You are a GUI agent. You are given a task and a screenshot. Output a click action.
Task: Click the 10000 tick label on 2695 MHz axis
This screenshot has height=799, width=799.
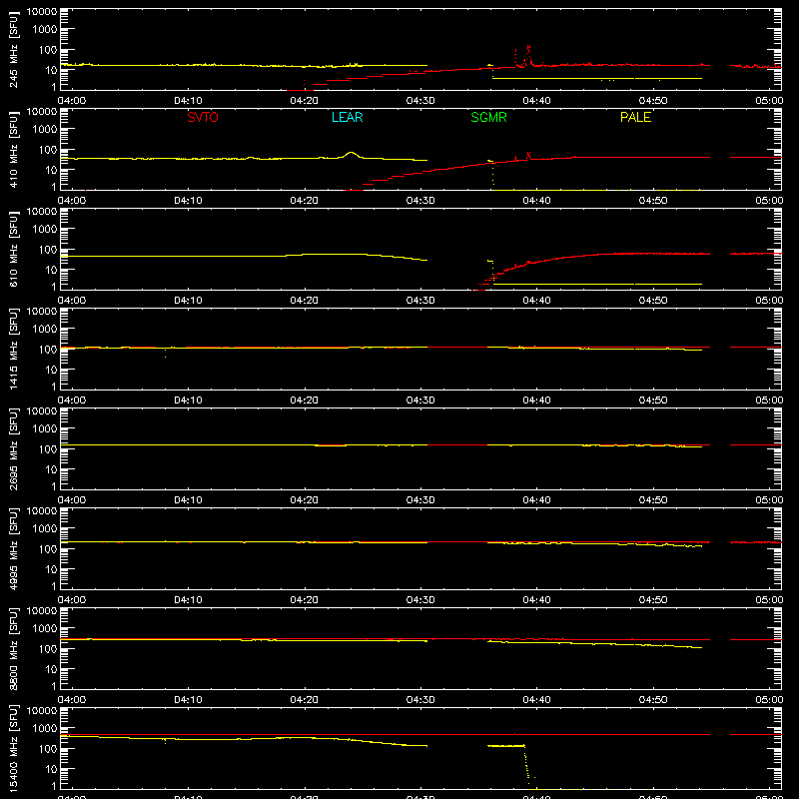pos(42,411)
